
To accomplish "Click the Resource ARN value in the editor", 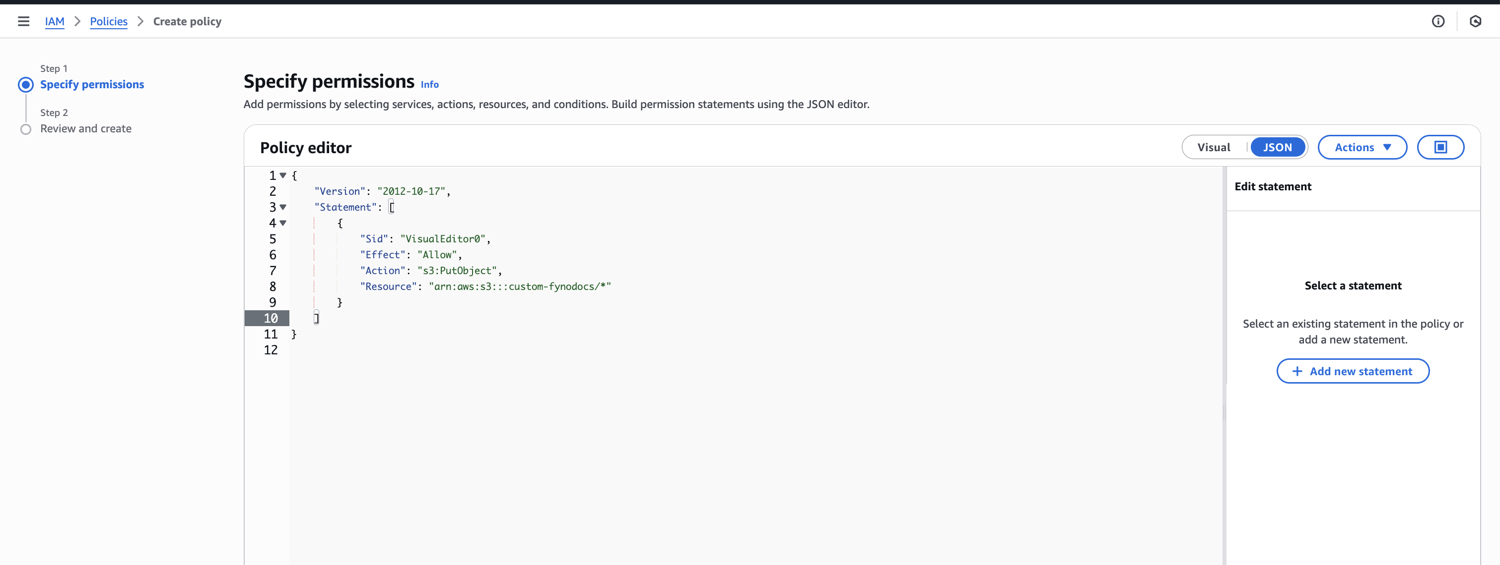I will click(x=519, y=286).
